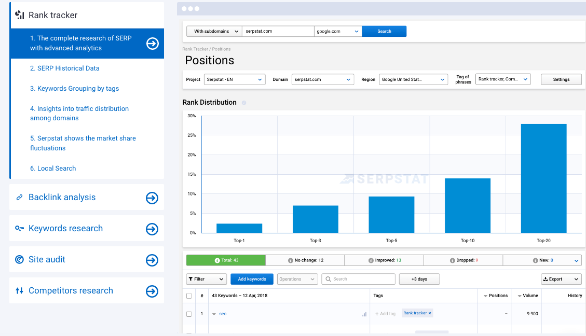Open the Project Serpstat - EN dropdown
The image size is (586, 336).
(235, 79)
